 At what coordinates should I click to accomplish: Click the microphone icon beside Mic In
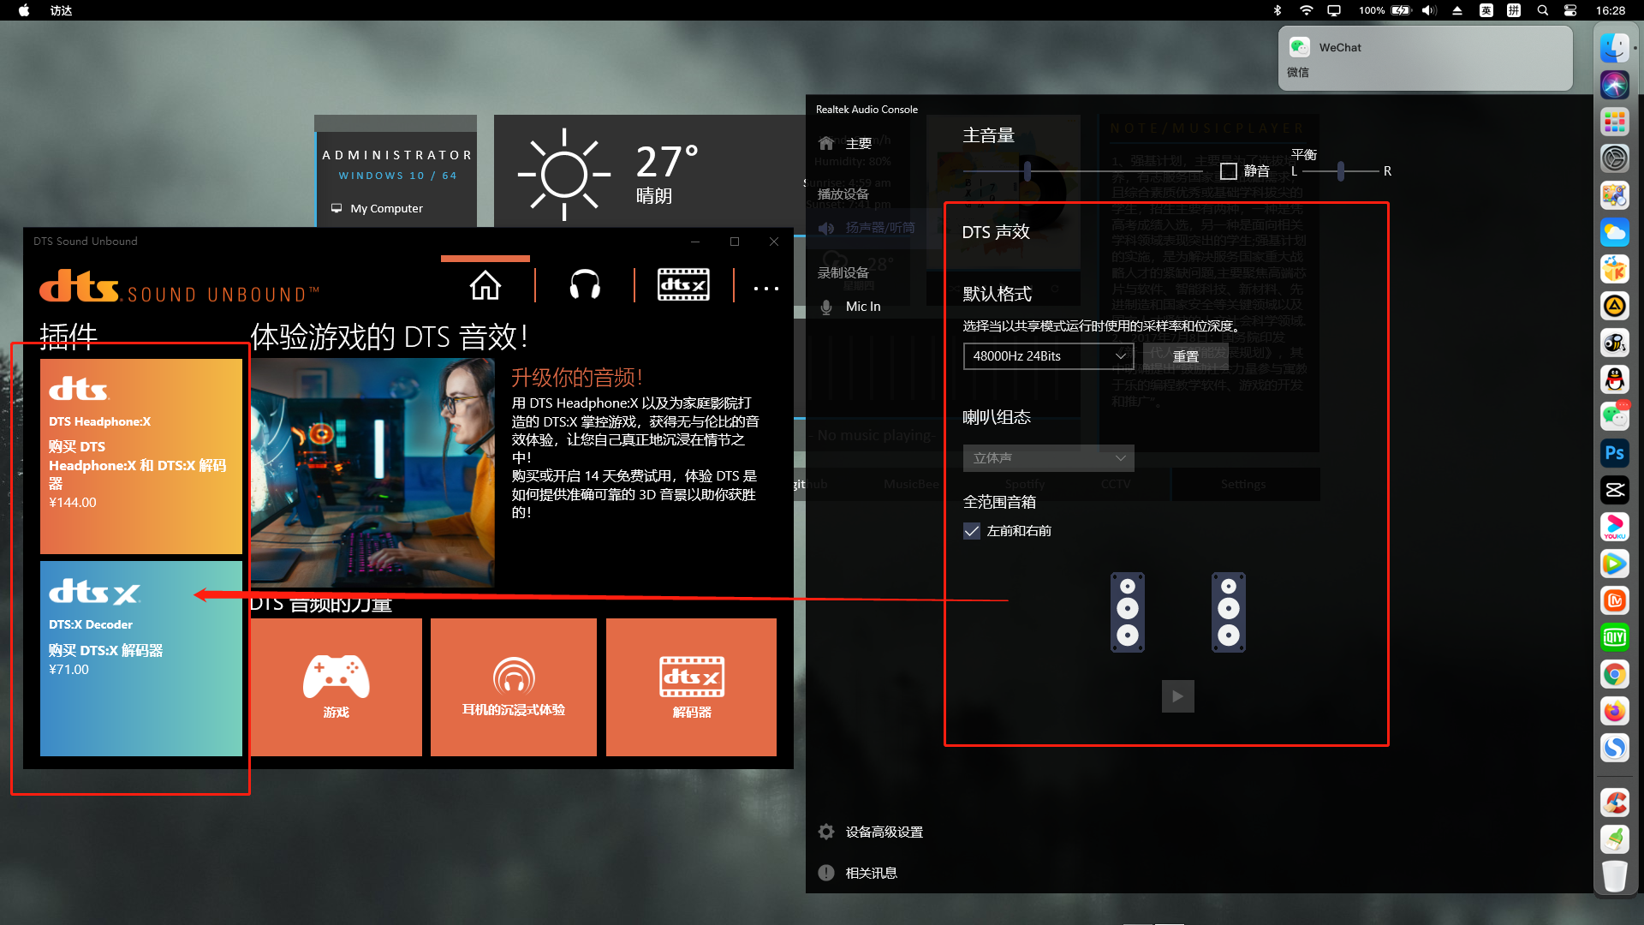click(826, 307)
